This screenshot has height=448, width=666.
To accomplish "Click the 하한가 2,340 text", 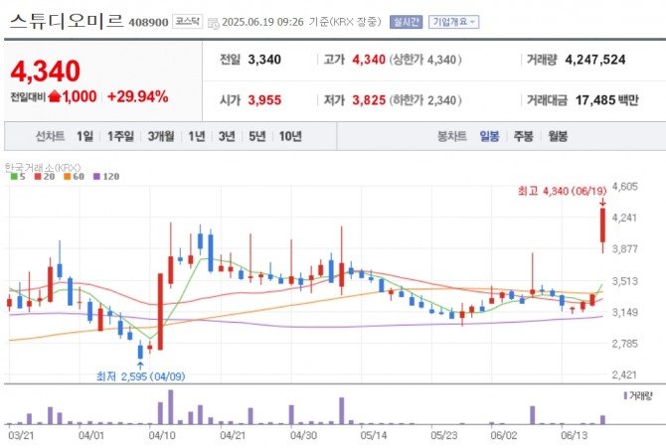I will pos(425,100).
